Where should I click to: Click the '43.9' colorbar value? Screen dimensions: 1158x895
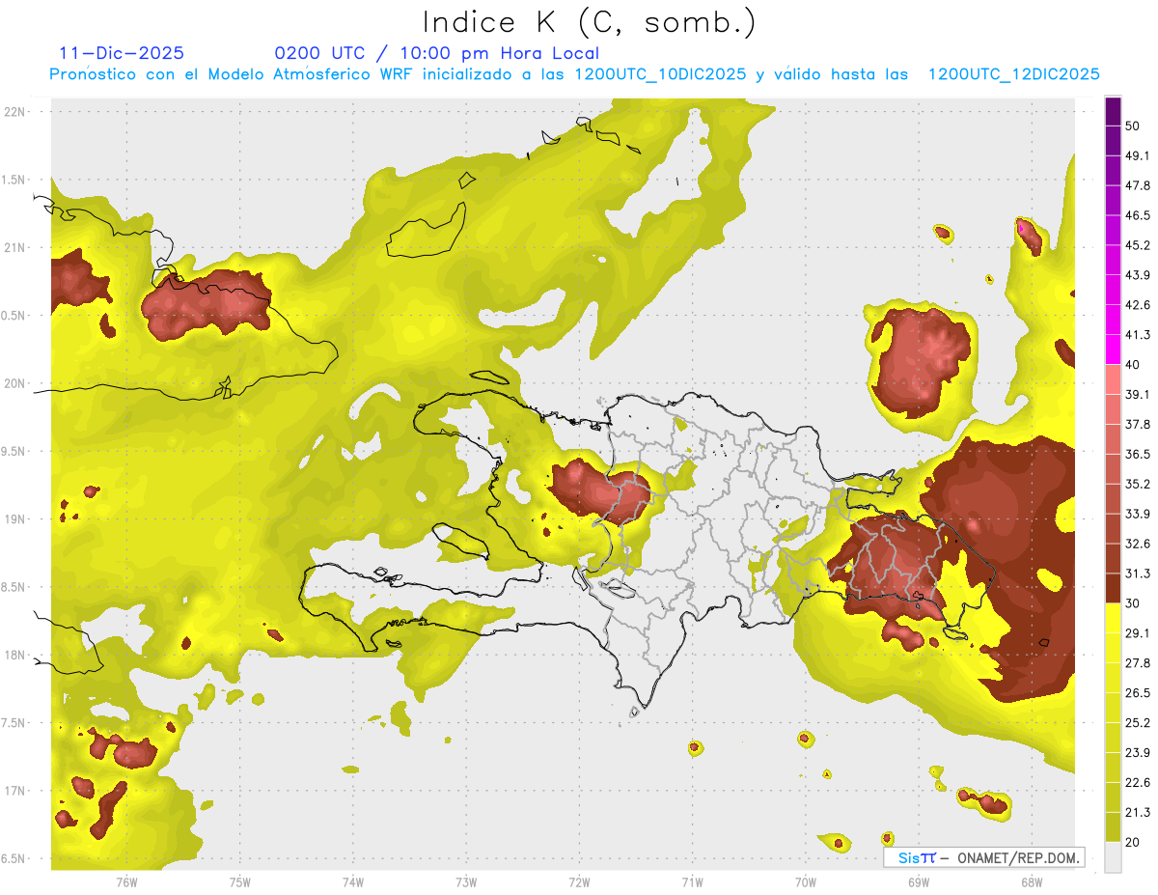point(1138,275)
